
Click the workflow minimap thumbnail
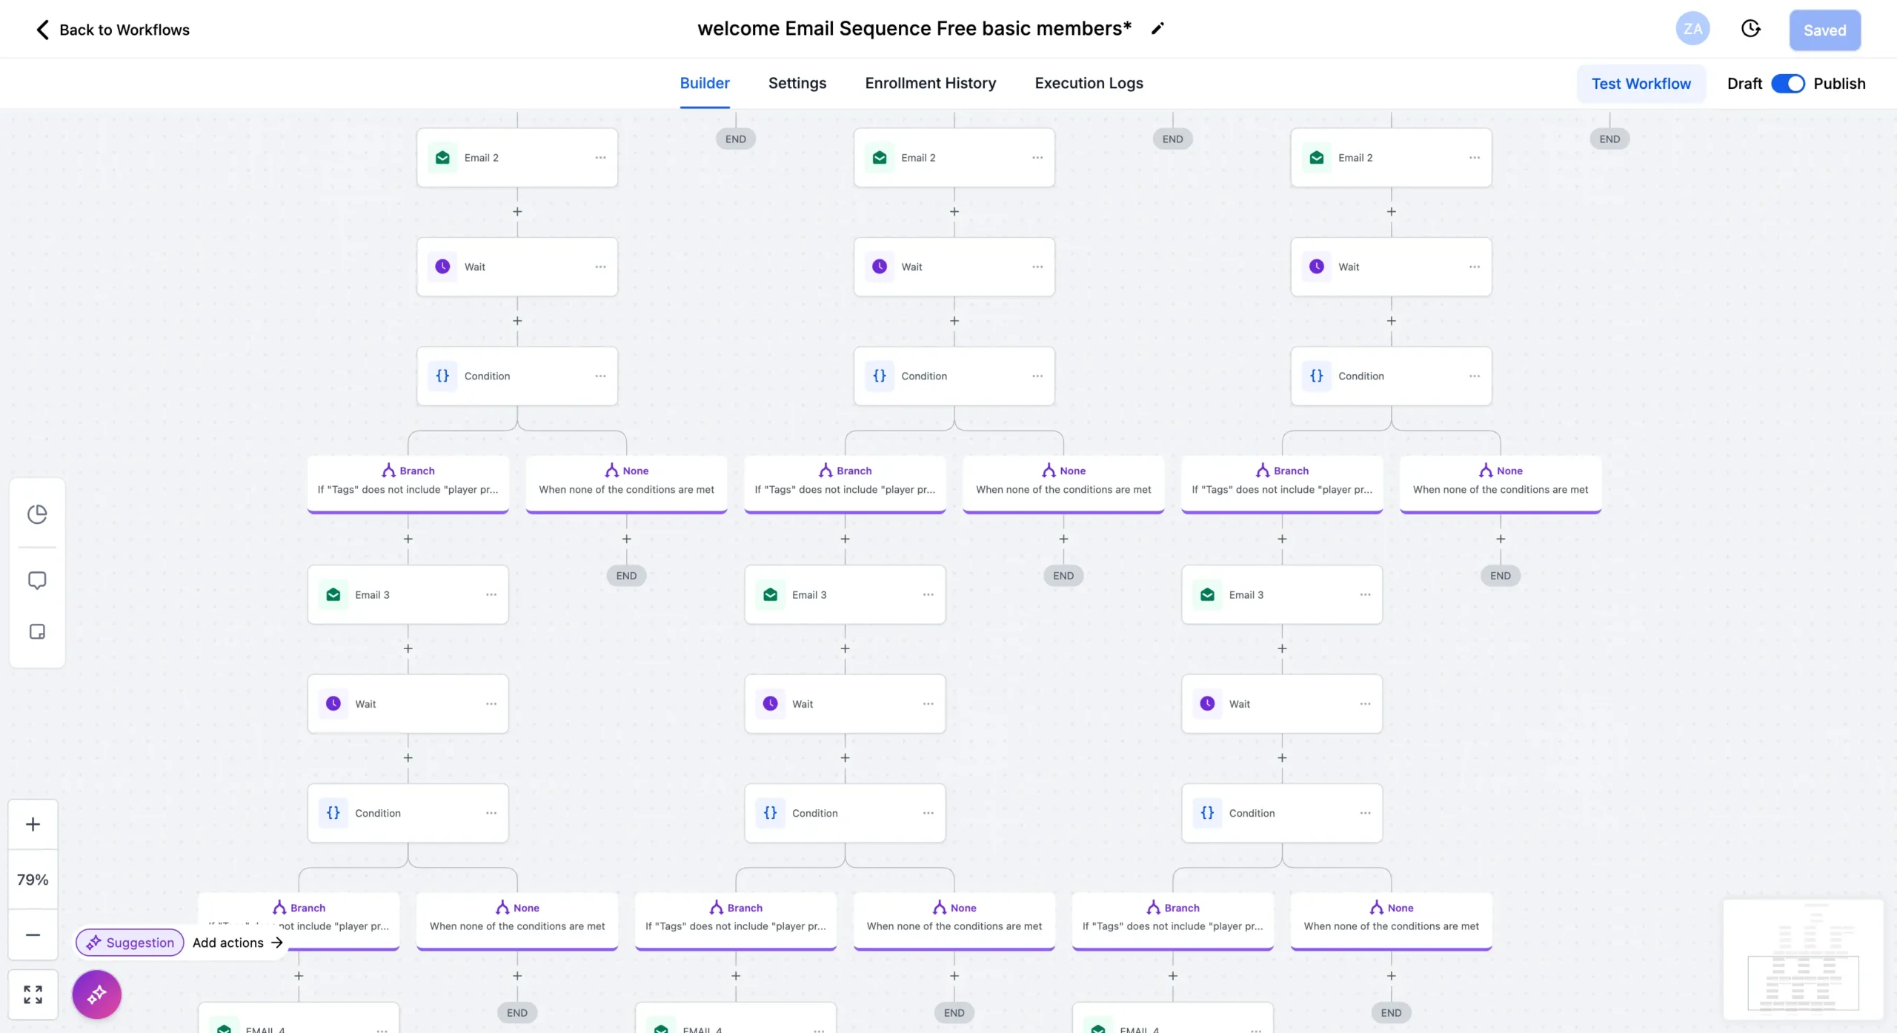[x=1802, y=959]
